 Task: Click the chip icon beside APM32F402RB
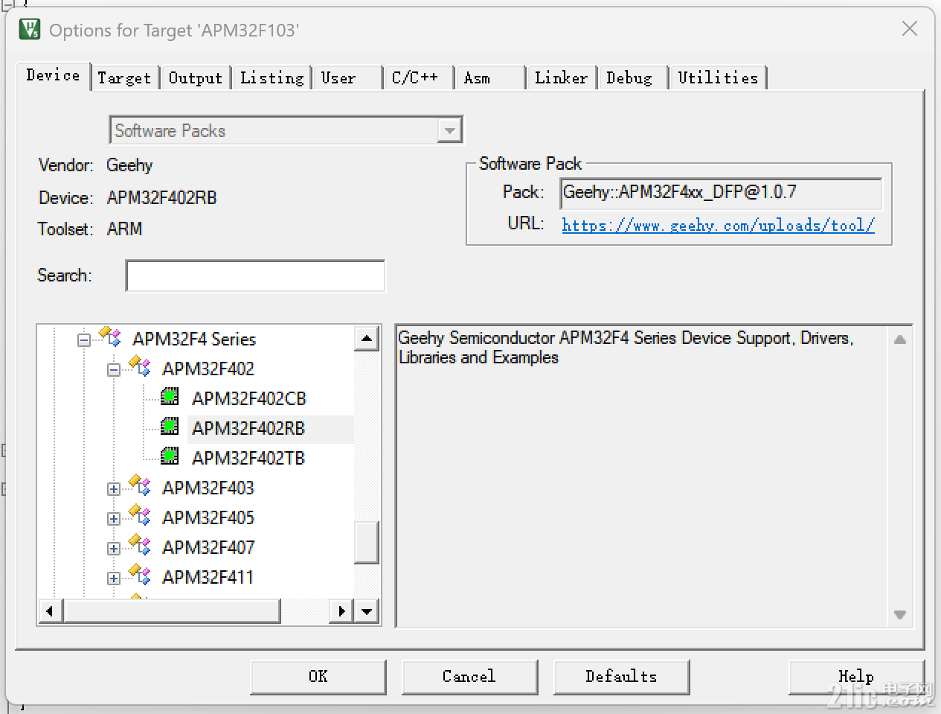pos(170,427)
